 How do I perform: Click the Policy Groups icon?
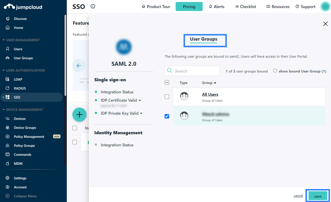[x=8, y=145]
